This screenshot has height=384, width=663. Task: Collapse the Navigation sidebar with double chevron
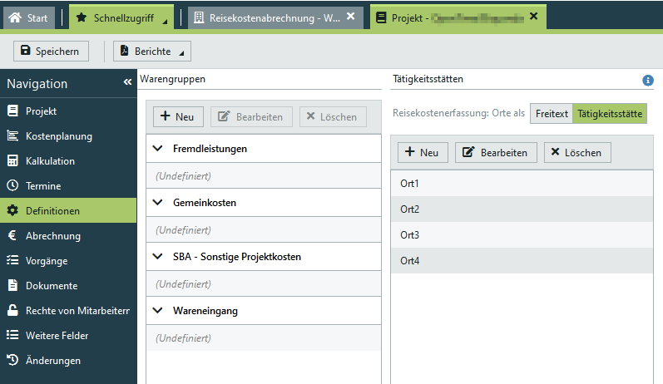point(127,83)
